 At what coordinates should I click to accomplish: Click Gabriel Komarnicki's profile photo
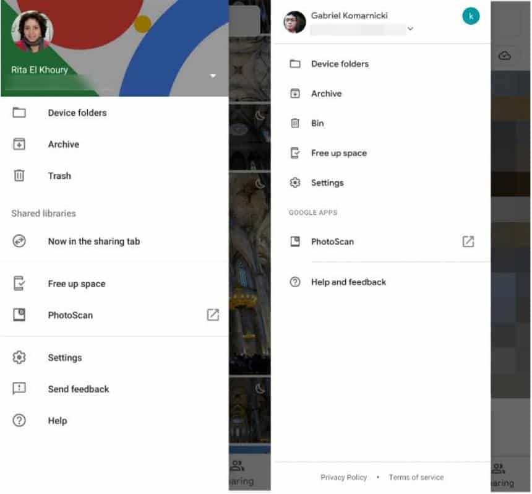coord(294,22)
